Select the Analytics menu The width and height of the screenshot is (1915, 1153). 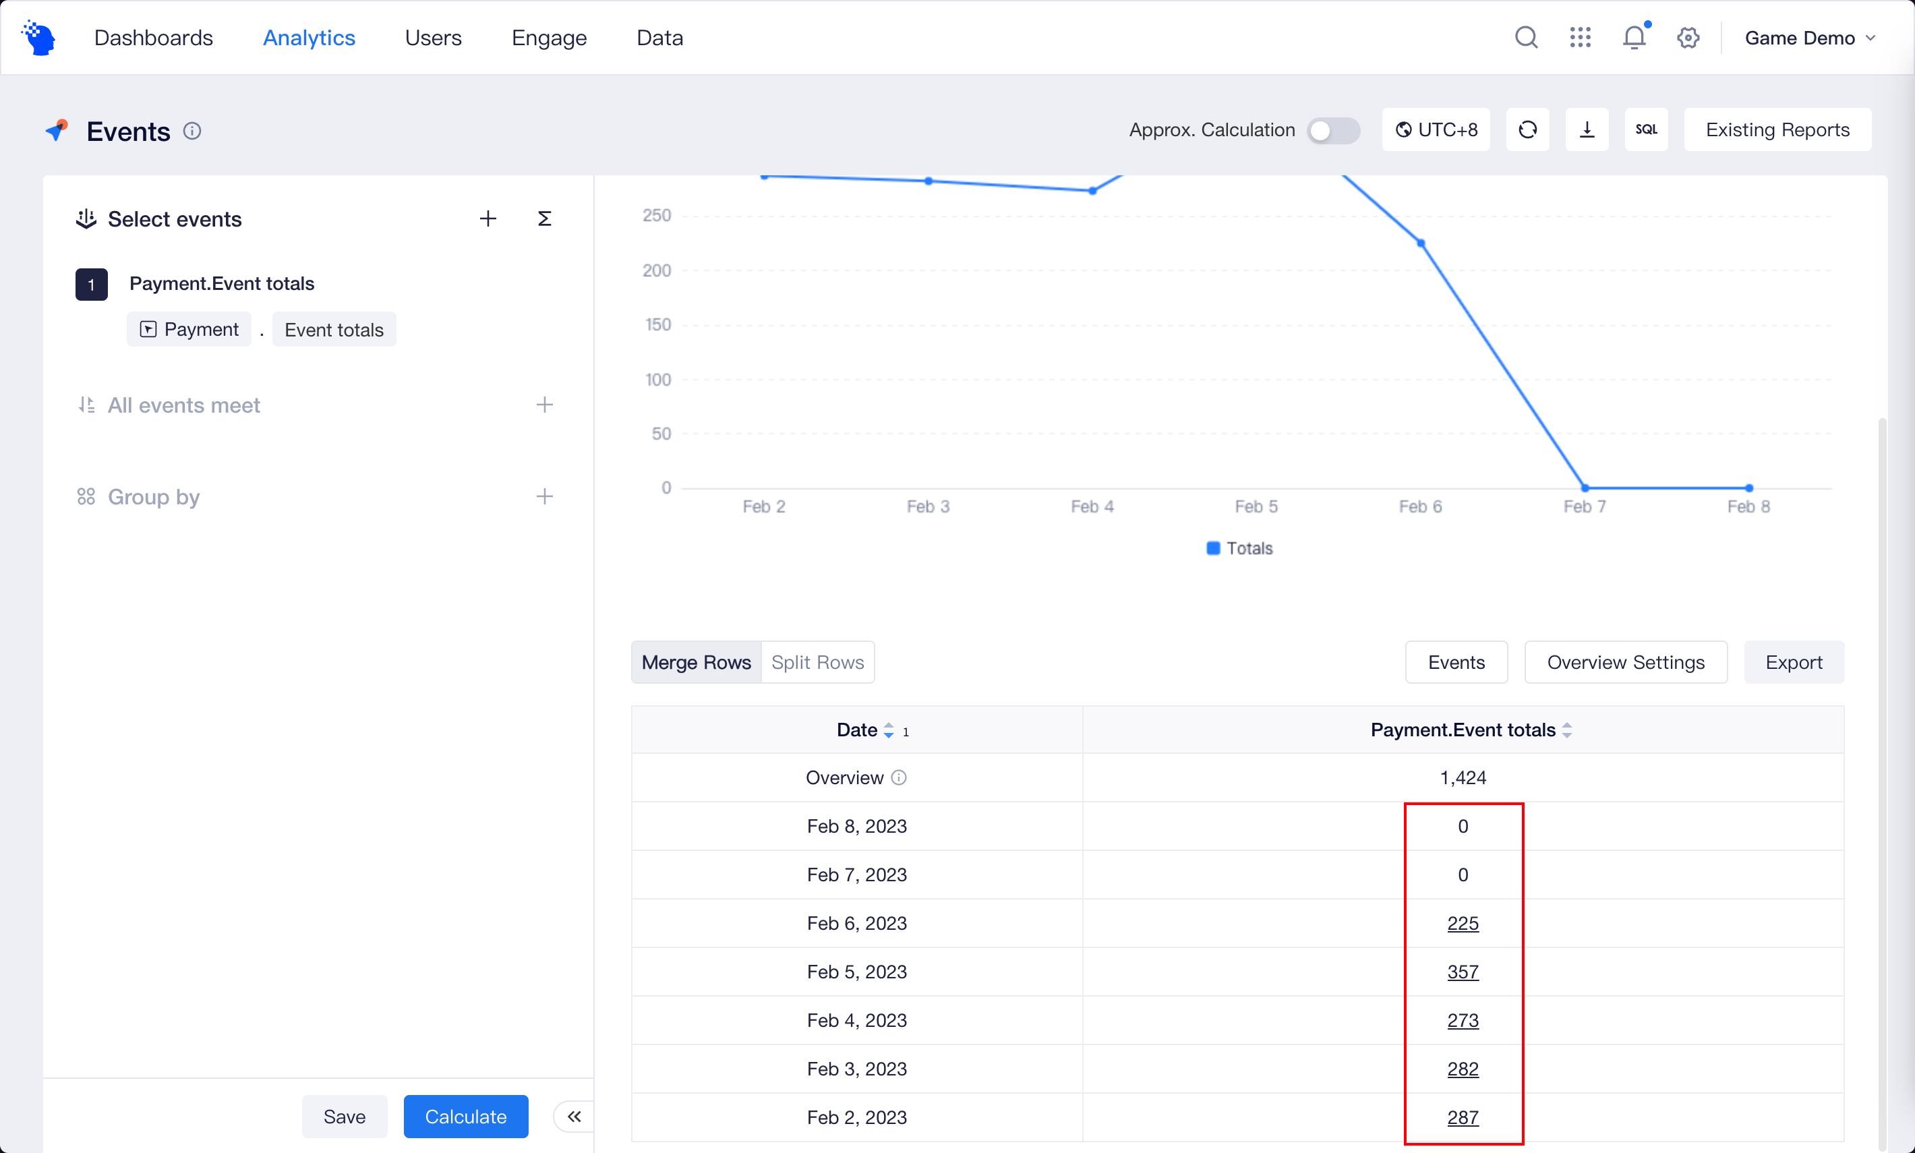click(310, 37)
